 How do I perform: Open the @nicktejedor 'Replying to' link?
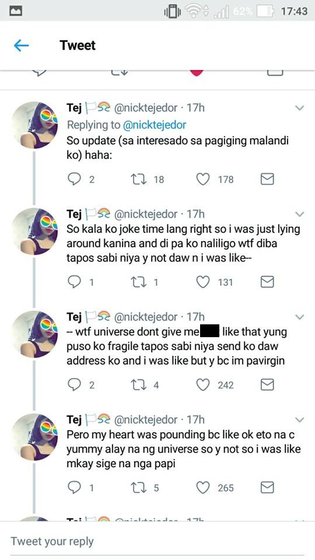tap(154, 125)
